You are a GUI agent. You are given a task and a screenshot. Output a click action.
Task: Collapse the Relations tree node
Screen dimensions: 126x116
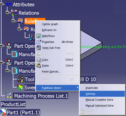click(x=7, y=12)
